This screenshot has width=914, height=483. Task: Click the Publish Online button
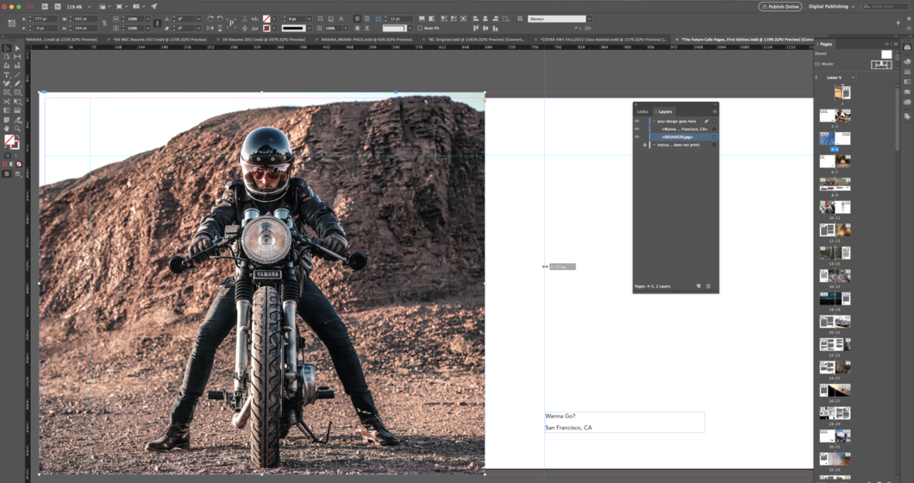coord(779,6)
